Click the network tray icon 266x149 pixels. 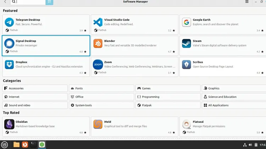[245, 145]
